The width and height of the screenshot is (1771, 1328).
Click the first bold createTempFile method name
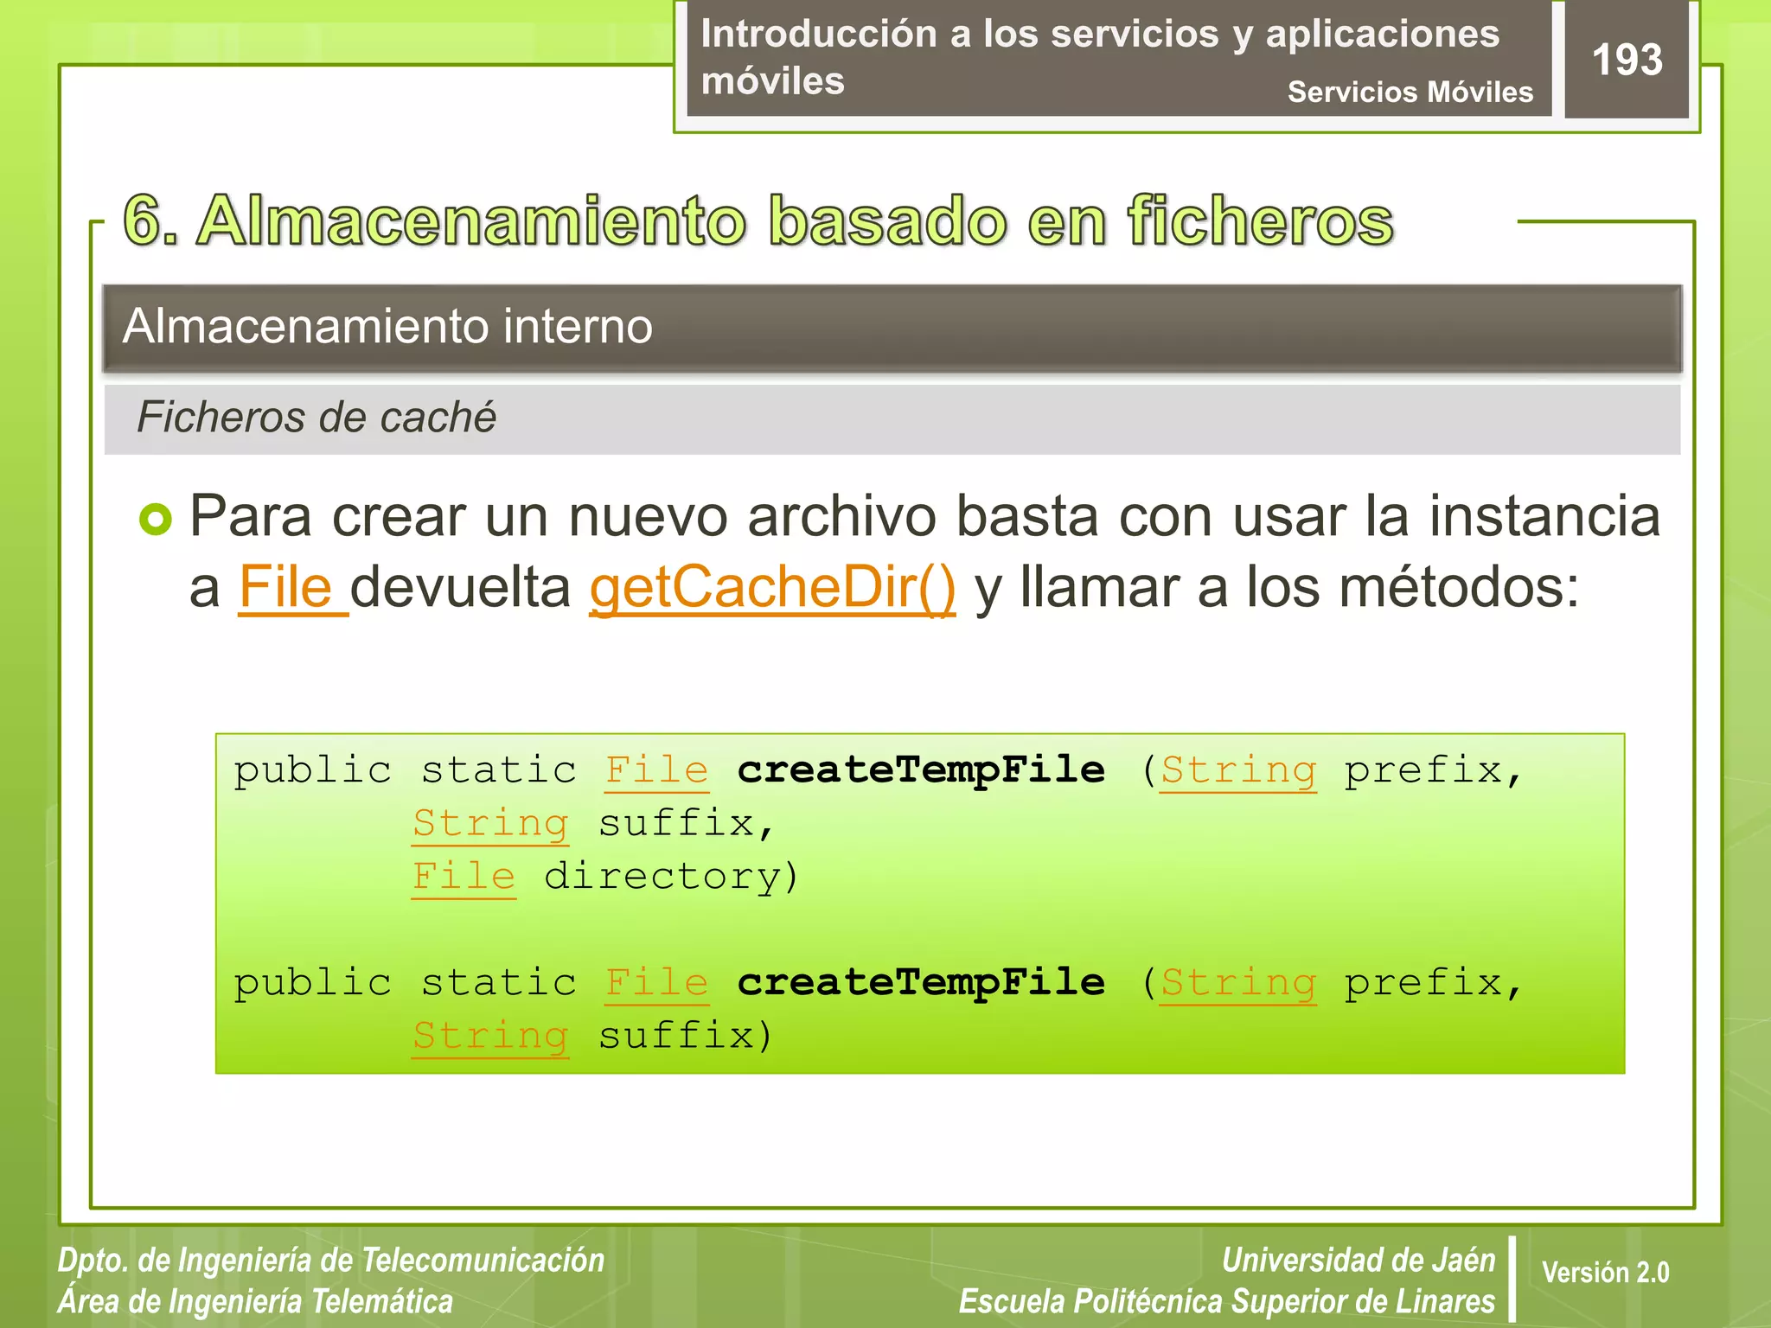point(921,769)
